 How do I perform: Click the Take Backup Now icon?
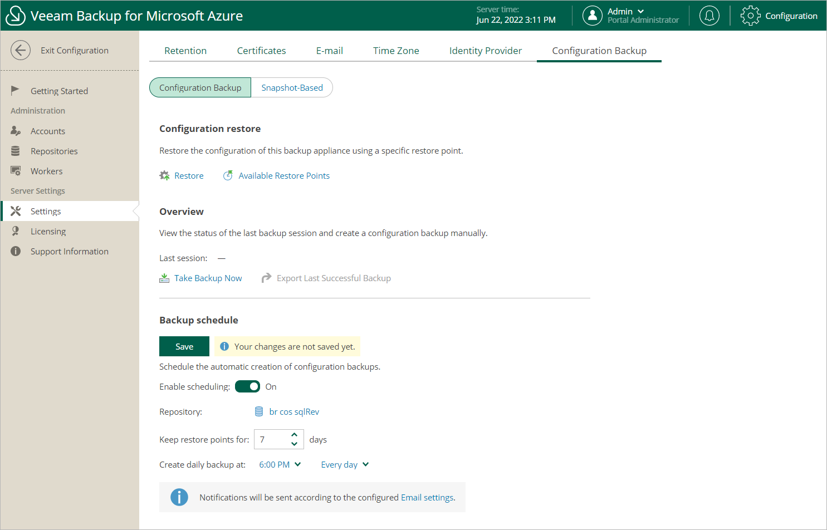click(164, 278)
